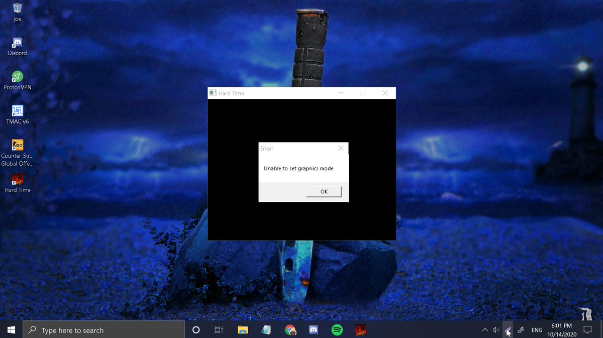Screen dimensions: 603x338
Task: Select the Discord desktop shortcut
Action: 18,47
